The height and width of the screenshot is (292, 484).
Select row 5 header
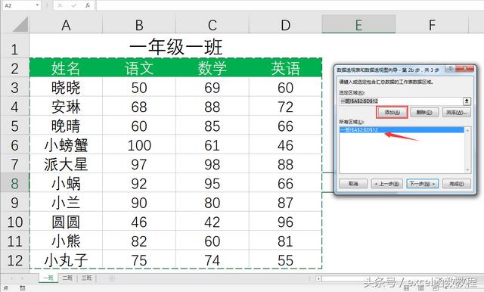pos(14,126)
